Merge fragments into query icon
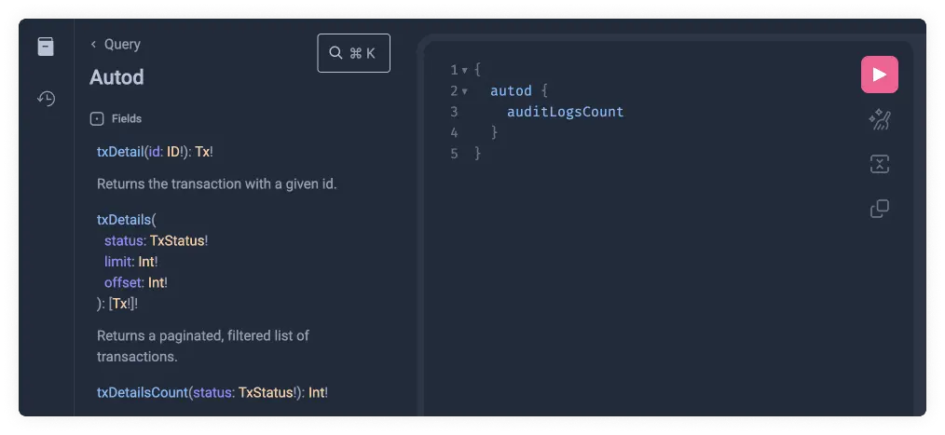 coord(879,164)
